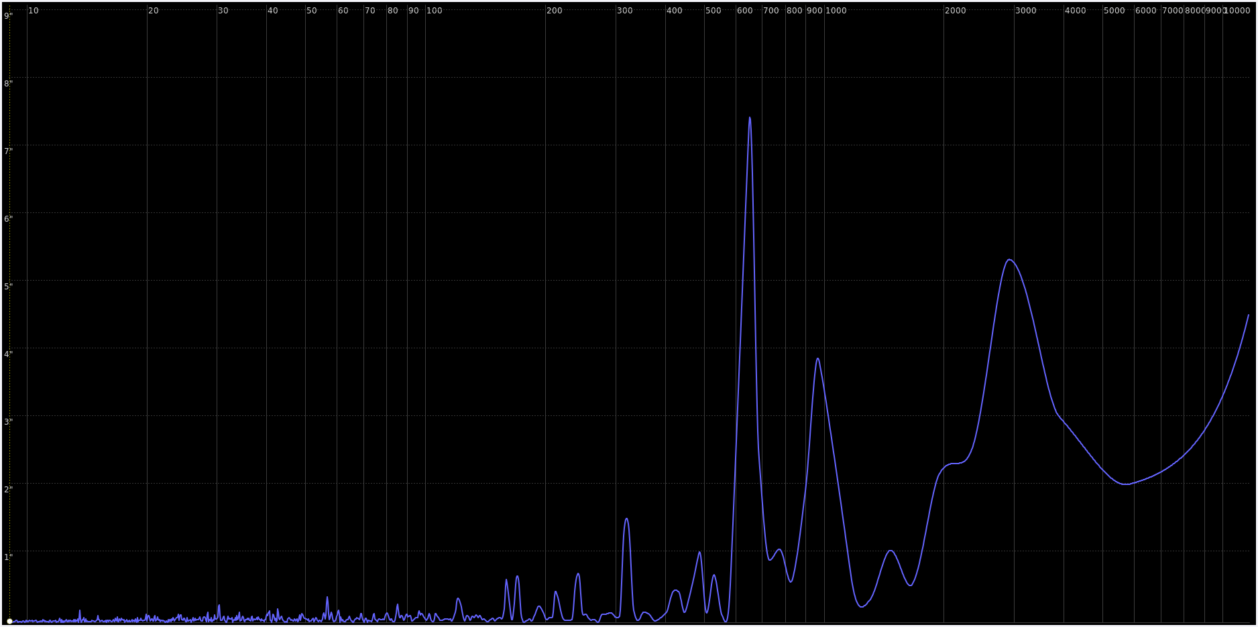Click the white origin marker dot

pos(9,622)
